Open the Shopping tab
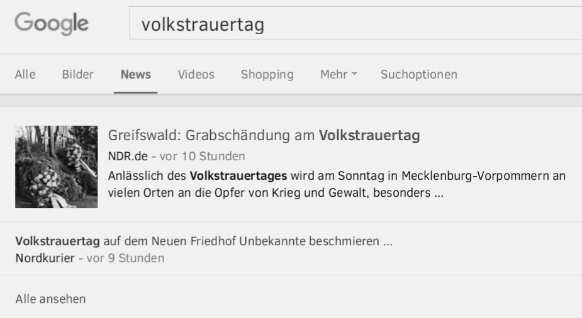This screenshot has height=318, width=582. 267,75
